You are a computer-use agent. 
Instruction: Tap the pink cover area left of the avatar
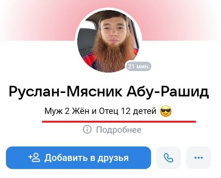pyautogui.click(x=38, y=20)
